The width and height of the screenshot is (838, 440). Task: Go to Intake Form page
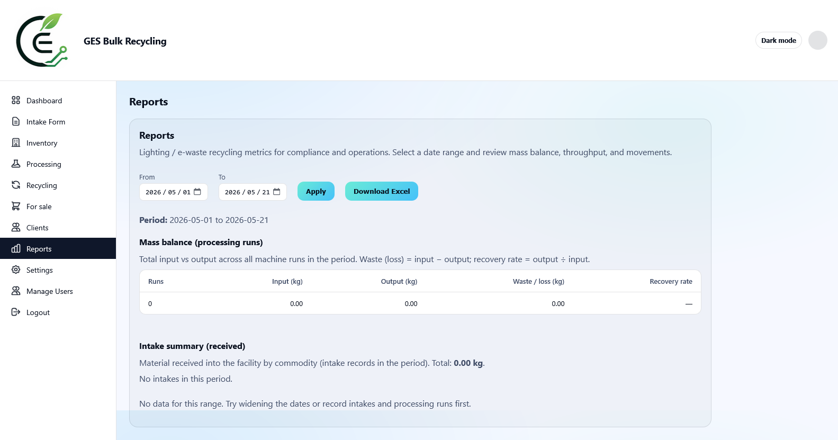tap(58, 122)
